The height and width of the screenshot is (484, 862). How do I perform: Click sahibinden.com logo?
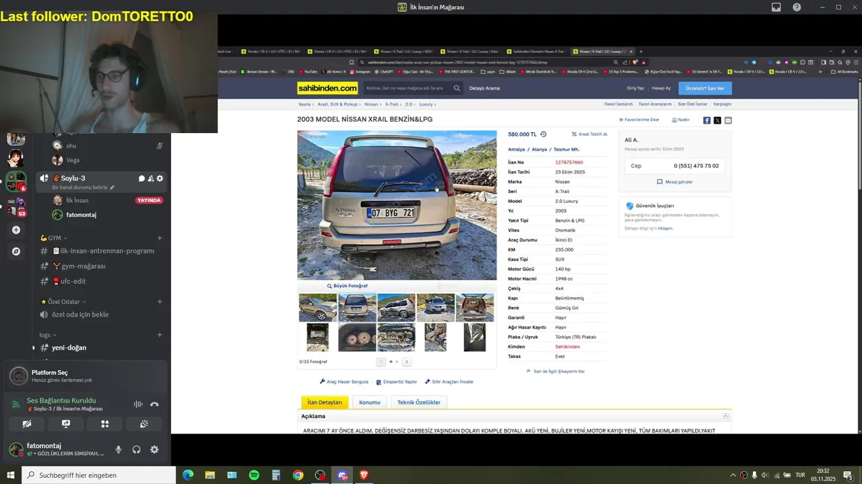tap(327, 88)
